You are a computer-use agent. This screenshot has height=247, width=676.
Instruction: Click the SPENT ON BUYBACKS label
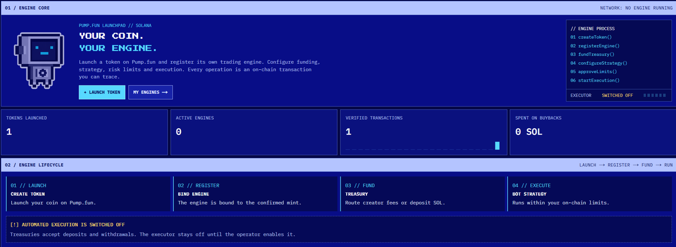coord(540,118)
